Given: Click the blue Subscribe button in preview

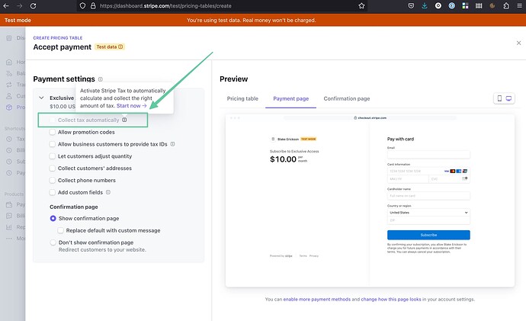Looking at the screenshot, I should click(428, 235).
